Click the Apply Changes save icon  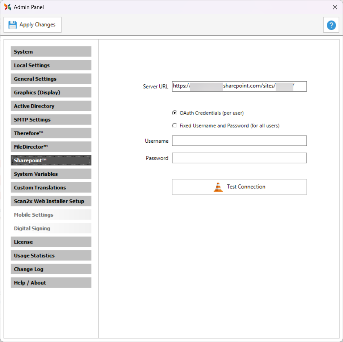click(x=13, y=25)
